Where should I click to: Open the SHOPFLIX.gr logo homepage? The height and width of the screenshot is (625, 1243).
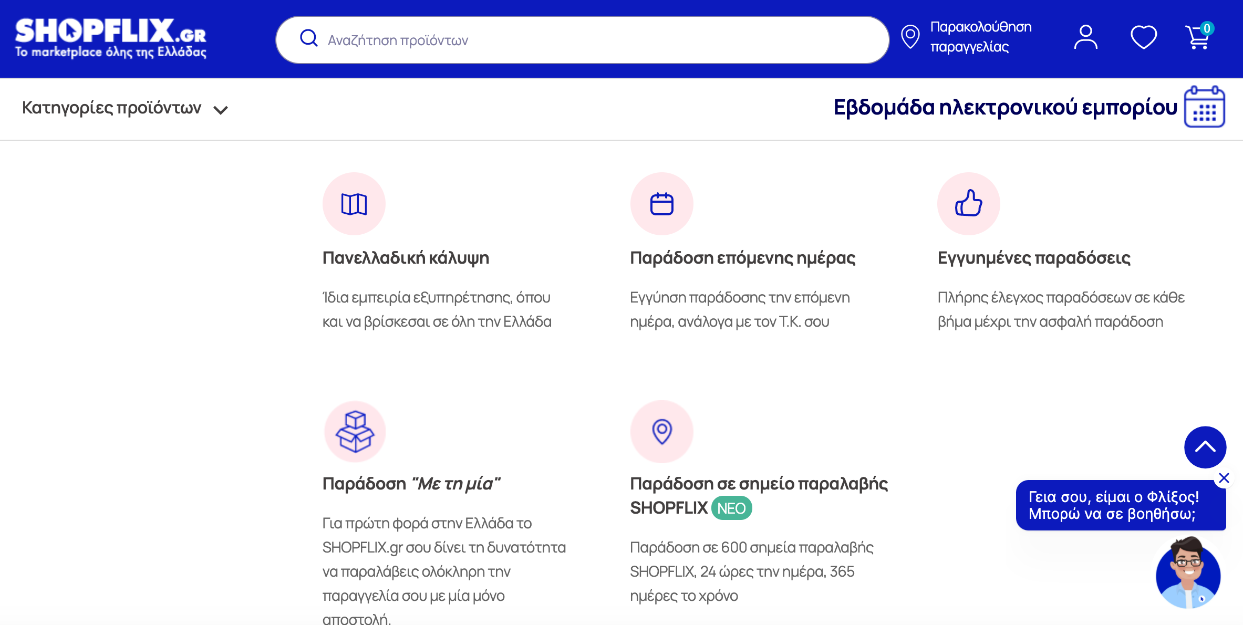point(111,38)
